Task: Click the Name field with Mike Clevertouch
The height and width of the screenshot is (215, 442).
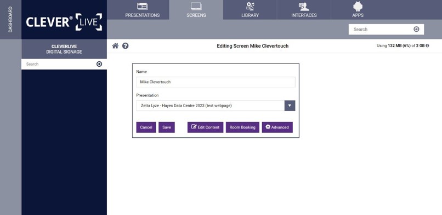Action: click(216, 82)
